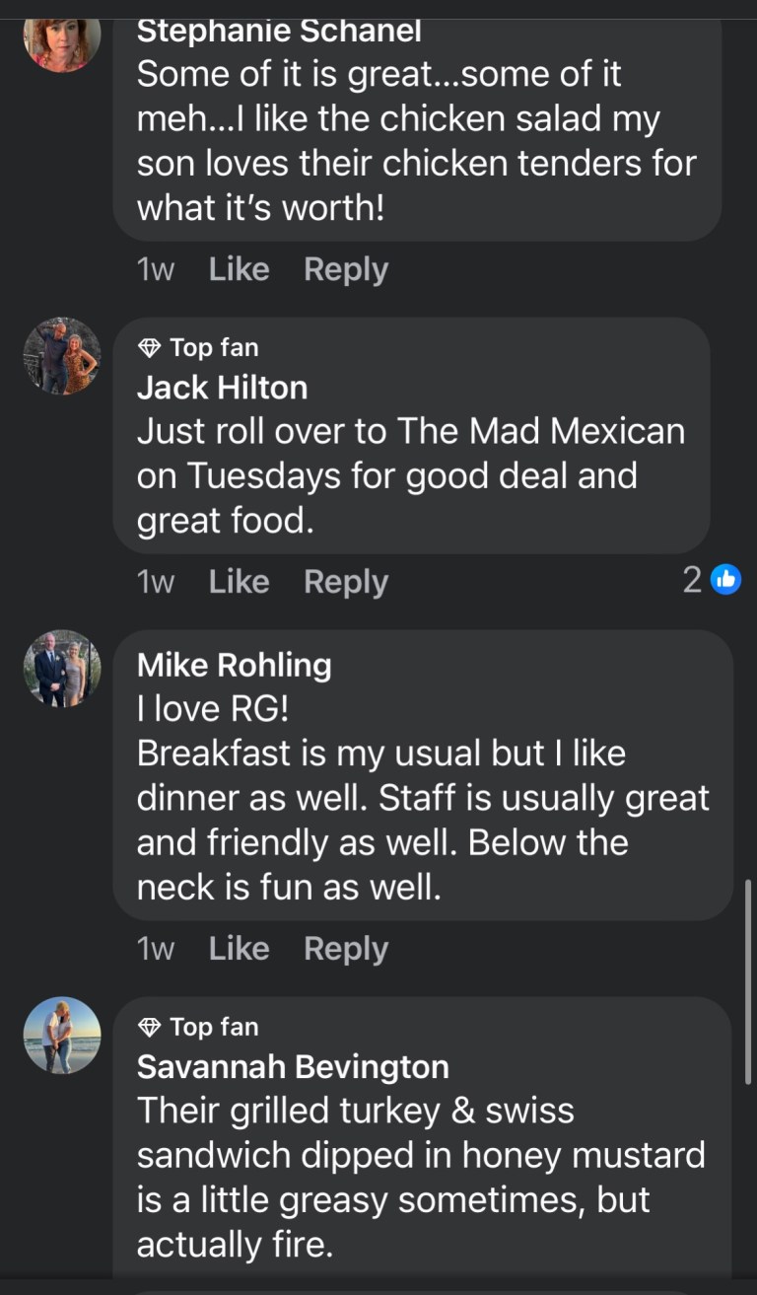Open the Mike Rohling name link
Screen dimensions: 757x1295
pos(234,665)
